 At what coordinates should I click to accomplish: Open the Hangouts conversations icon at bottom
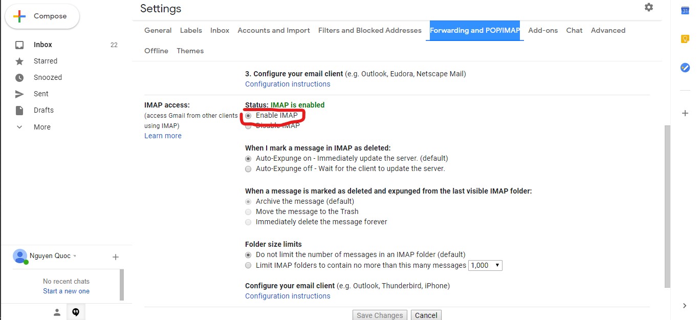pyautogui.click(x=76, y=311)
